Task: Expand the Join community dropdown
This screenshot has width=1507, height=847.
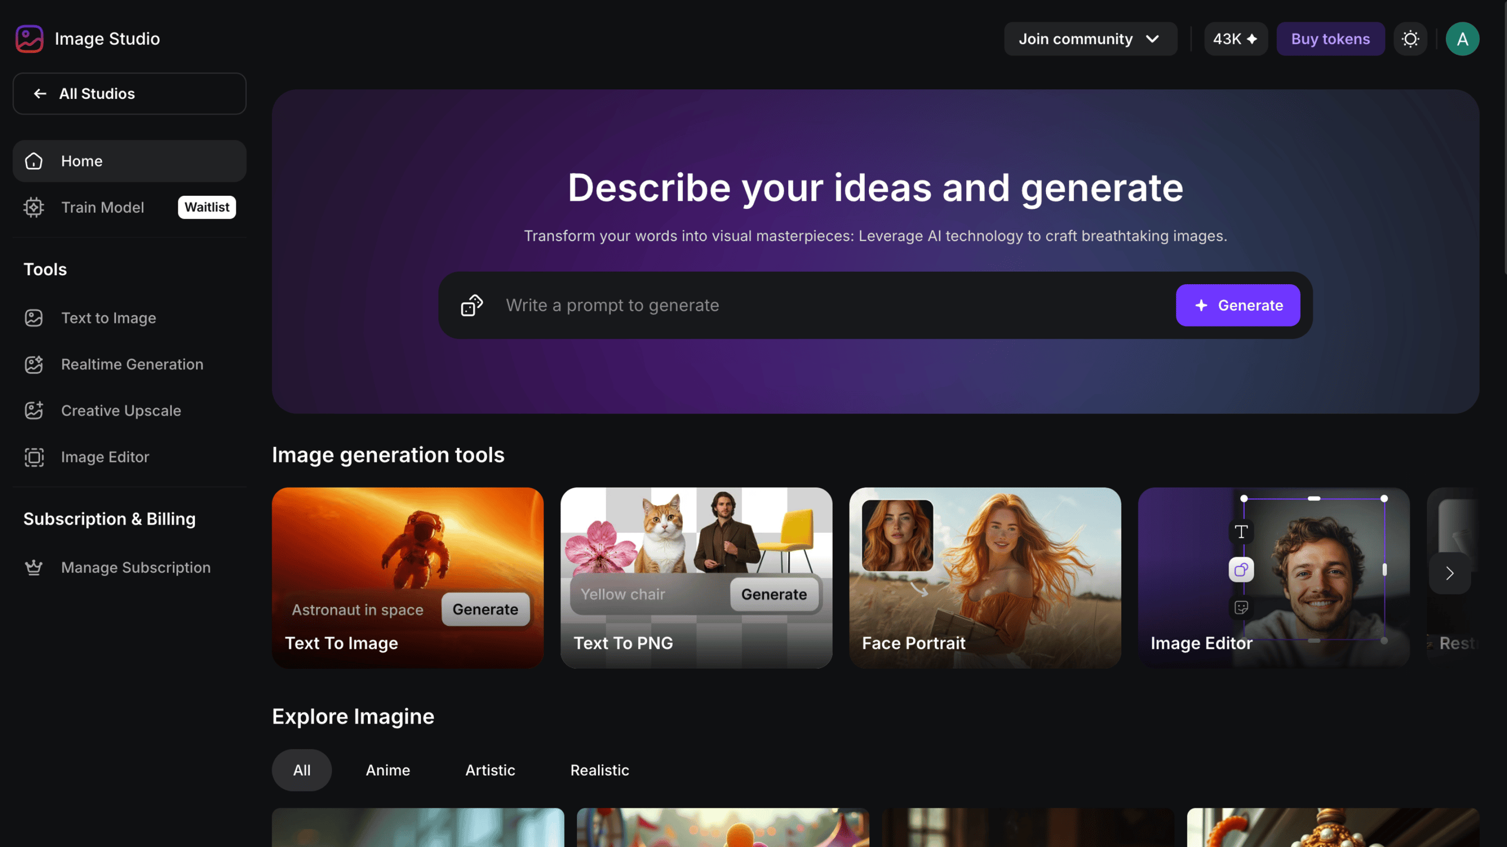Action: pyautogui.click(x=1090, y=39)
